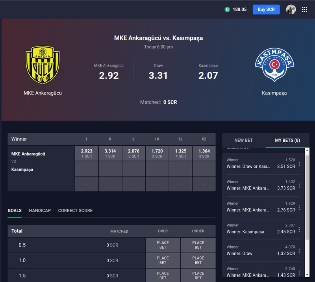Image resolution: width=315 pixels, height=282 pixels.
Task: Click the Kasımpaşa club crest
Action: (274, 65)
